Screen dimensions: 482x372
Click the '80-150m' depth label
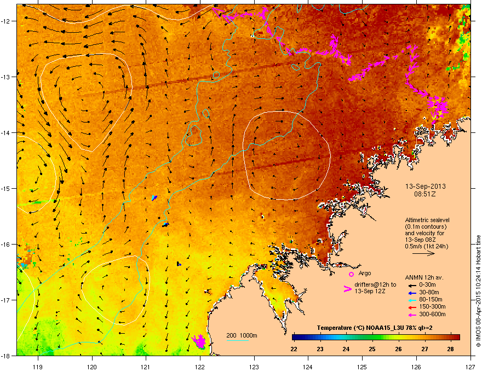click(x=431, y=300)
